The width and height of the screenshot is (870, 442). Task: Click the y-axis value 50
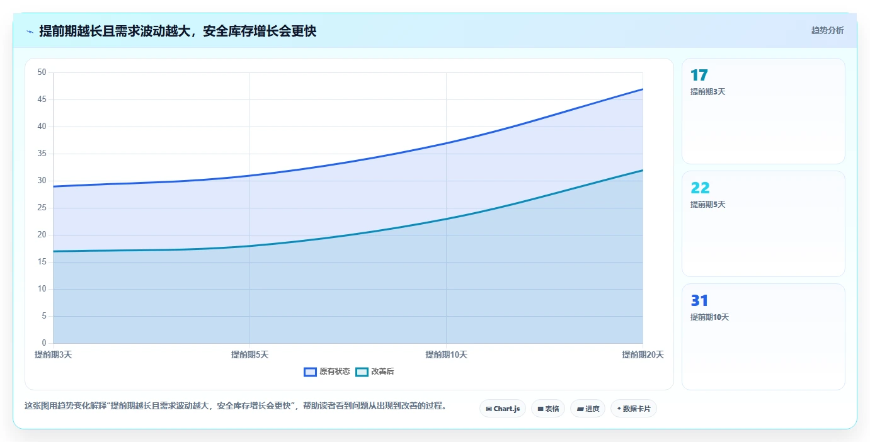point(42,72)
